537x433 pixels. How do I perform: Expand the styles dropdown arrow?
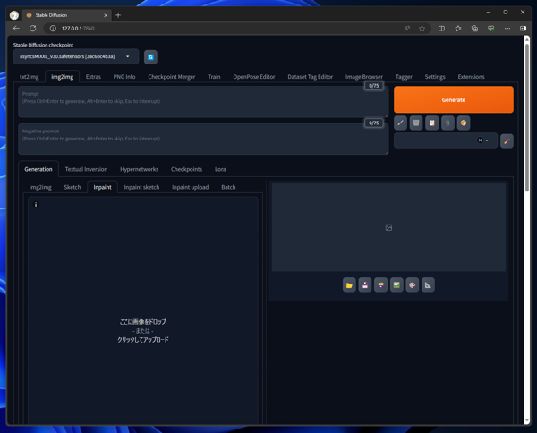coord(487,140)
